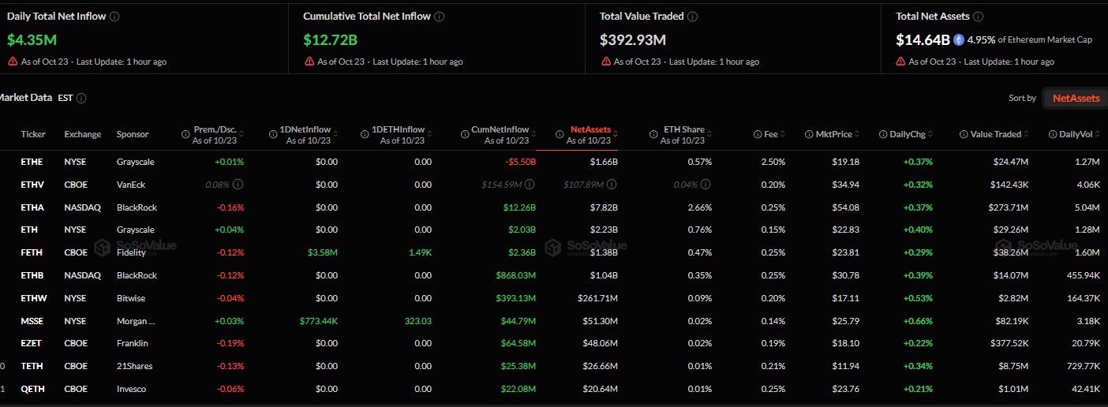
Task: Click info icon beside Total Net Assets
Action: (x=978, y=17)
